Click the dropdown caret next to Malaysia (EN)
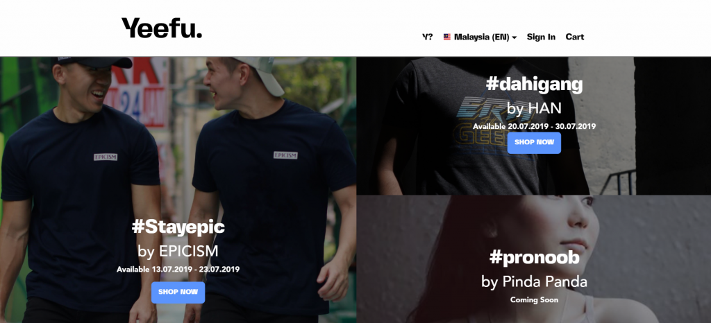The width and height of the screenshot is (711, 323). 515,37
